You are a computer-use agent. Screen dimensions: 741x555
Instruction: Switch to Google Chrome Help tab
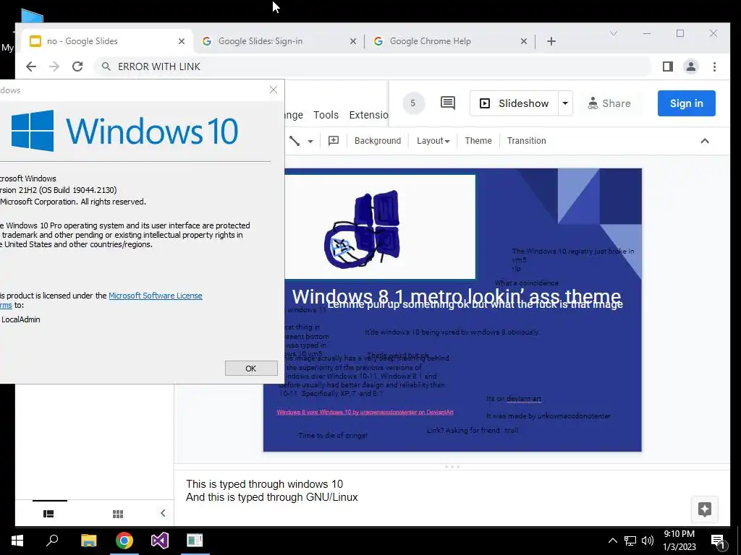450,41
